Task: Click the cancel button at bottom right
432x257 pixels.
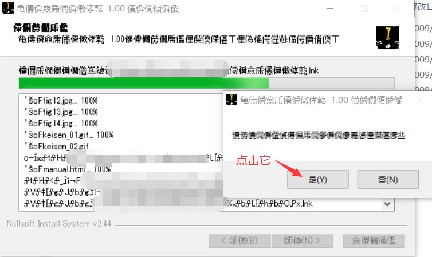Action: 374,241
